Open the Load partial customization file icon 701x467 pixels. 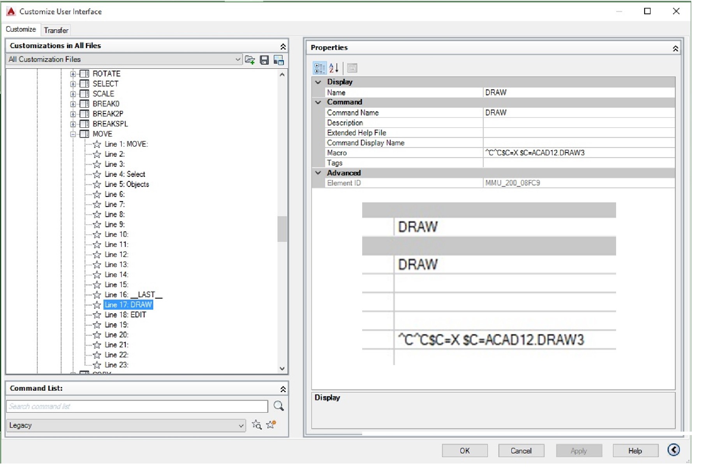(x=251, y=60)
